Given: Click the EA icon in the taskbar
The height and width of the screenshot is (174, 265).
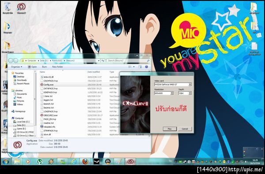Looking at the screenshot, I should 108,162.
